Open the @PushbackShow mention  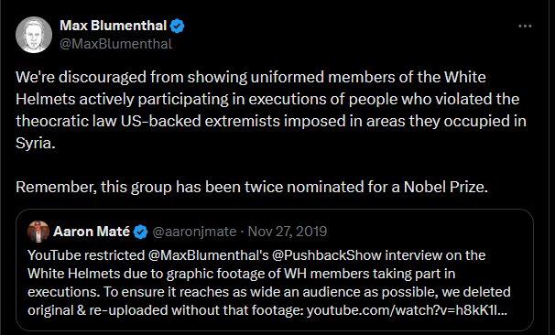pyautogui.click(x=327, y=255)
